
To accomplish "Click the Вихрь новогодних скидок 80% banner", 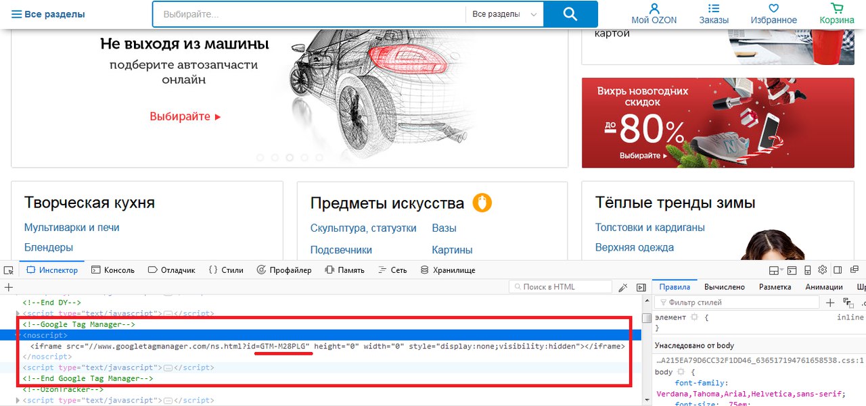I will [x=718, y=122].
